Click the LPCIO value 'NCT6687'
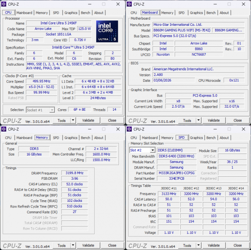This screenshot has width=251, height=250. pos(198,54)
